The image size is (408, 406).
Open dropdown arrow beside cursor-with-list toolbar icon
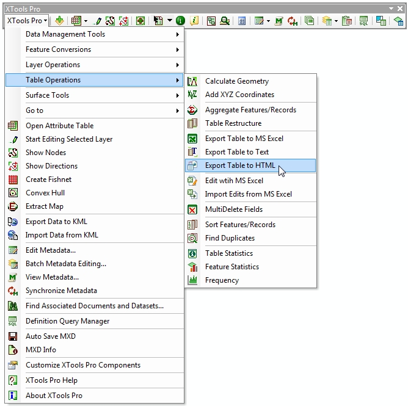point(170,20)
